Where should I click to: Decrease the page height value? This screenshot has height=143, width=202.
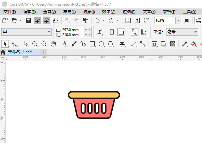coord(86,35)
